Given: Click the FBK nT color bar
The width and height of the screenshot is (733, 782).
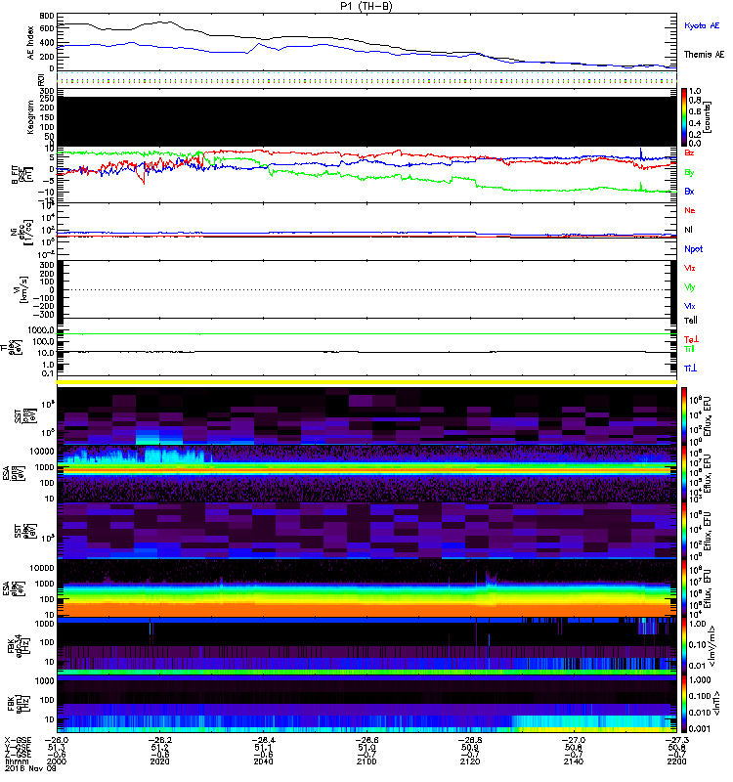Looking at the screenshot, I should point(684,704).
